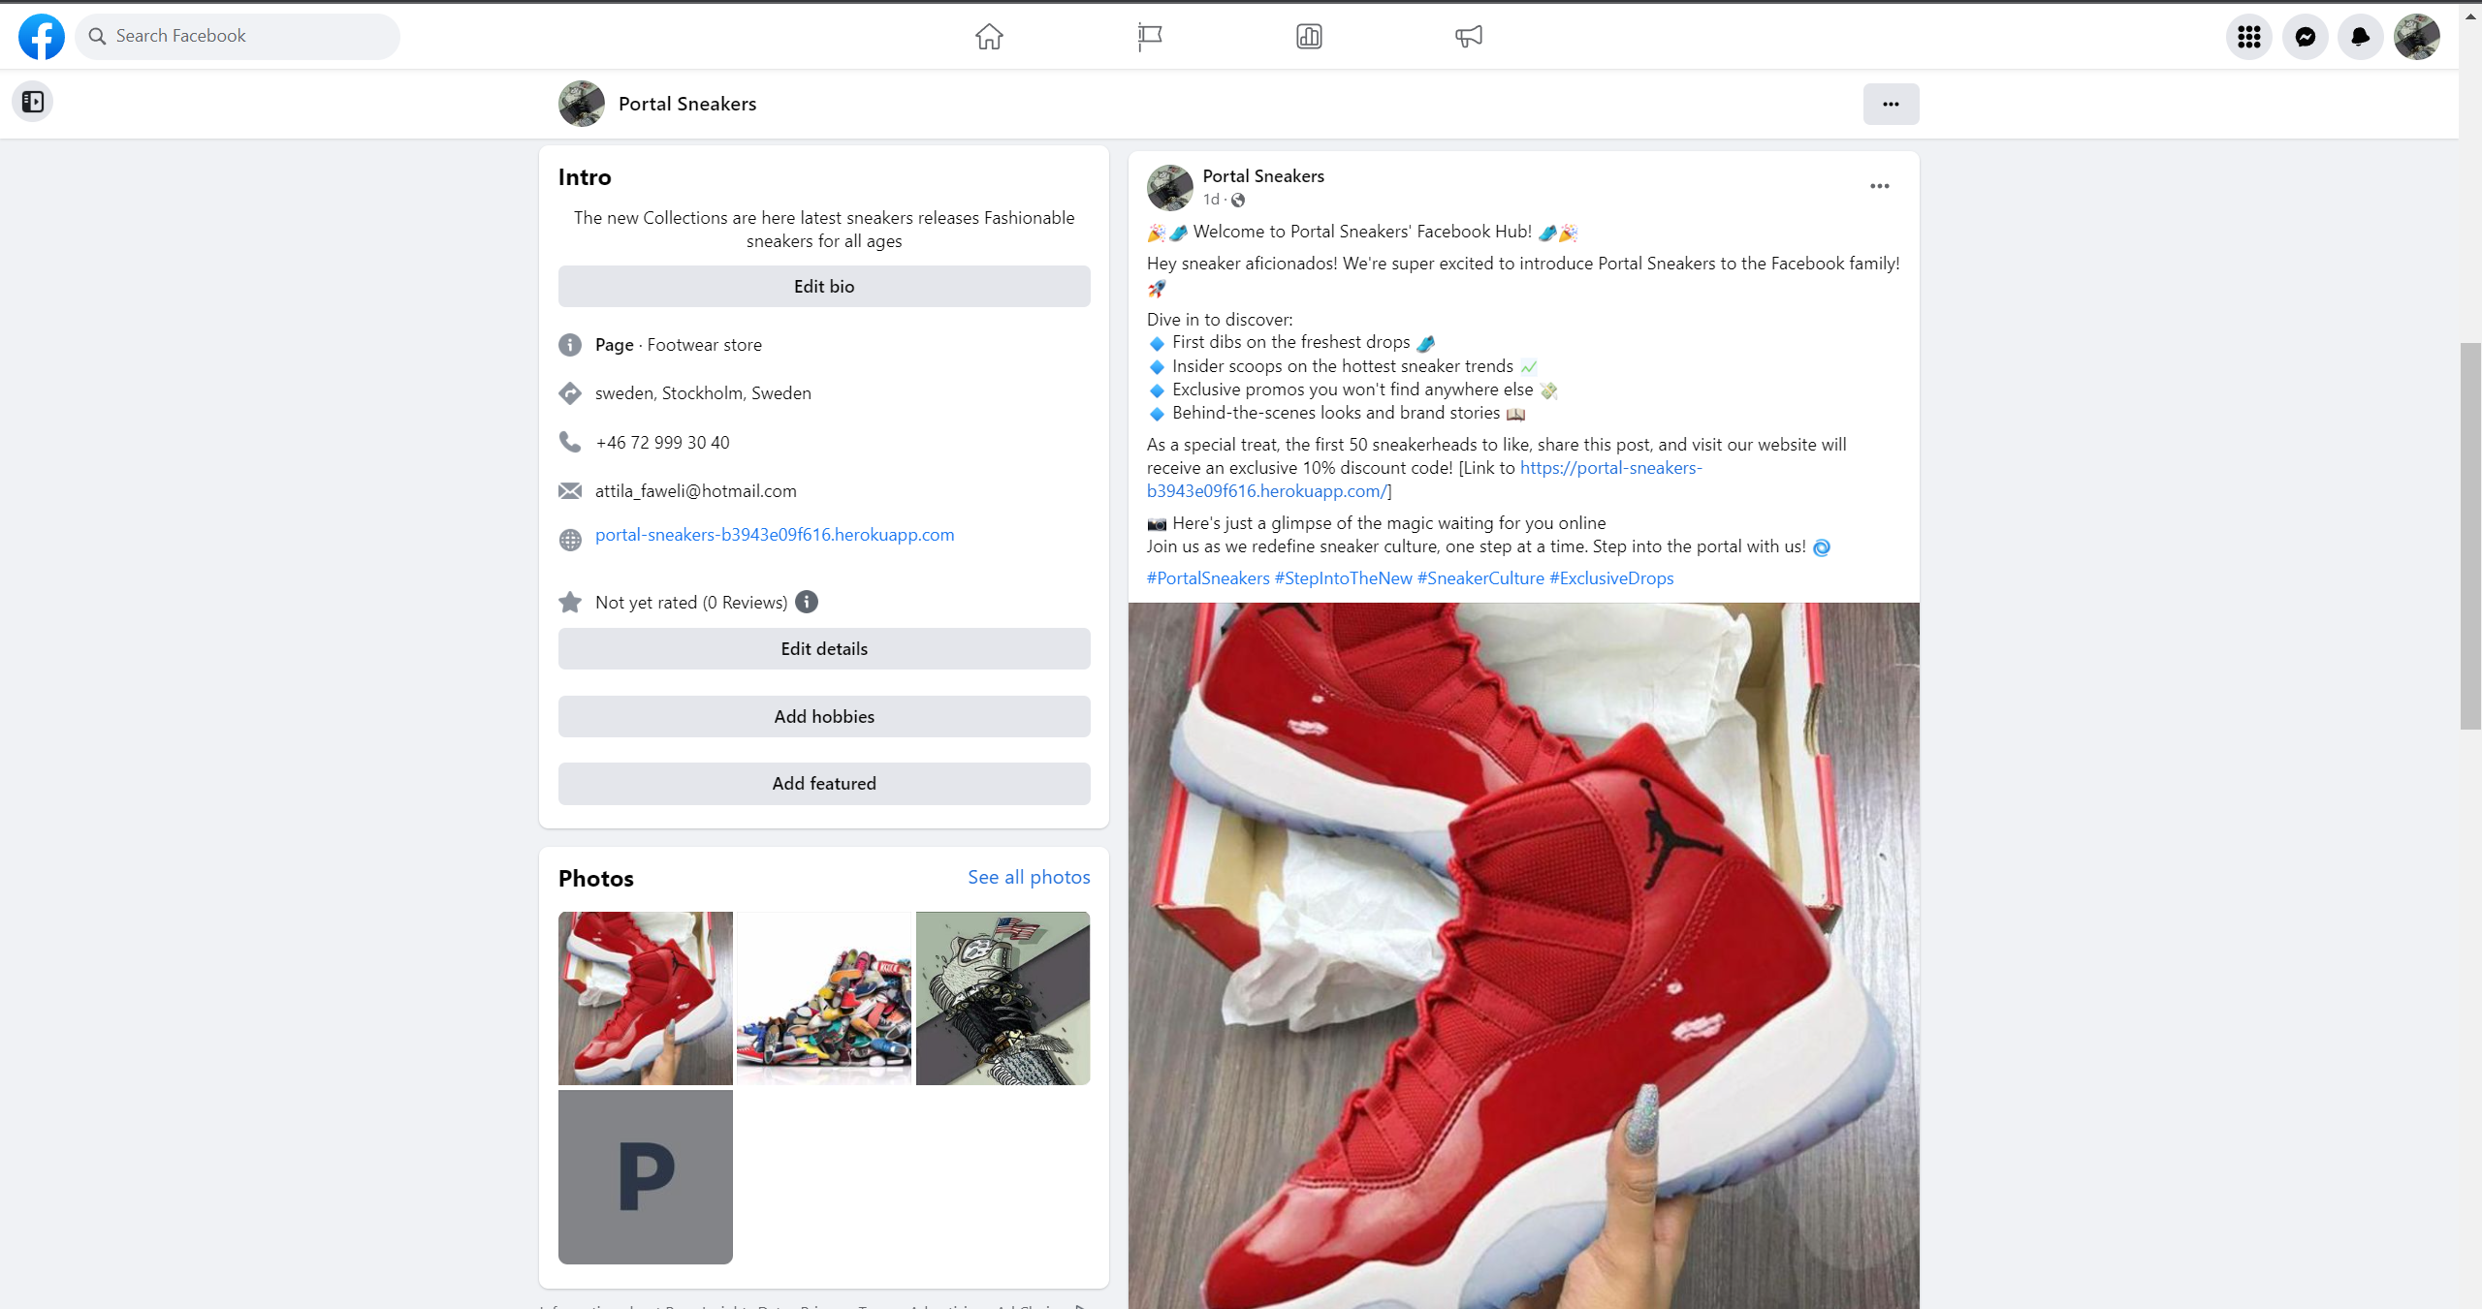2482x1309 pixels.
Task: Click the info tooltip beside Not yet rated
Action: [806, 602]
